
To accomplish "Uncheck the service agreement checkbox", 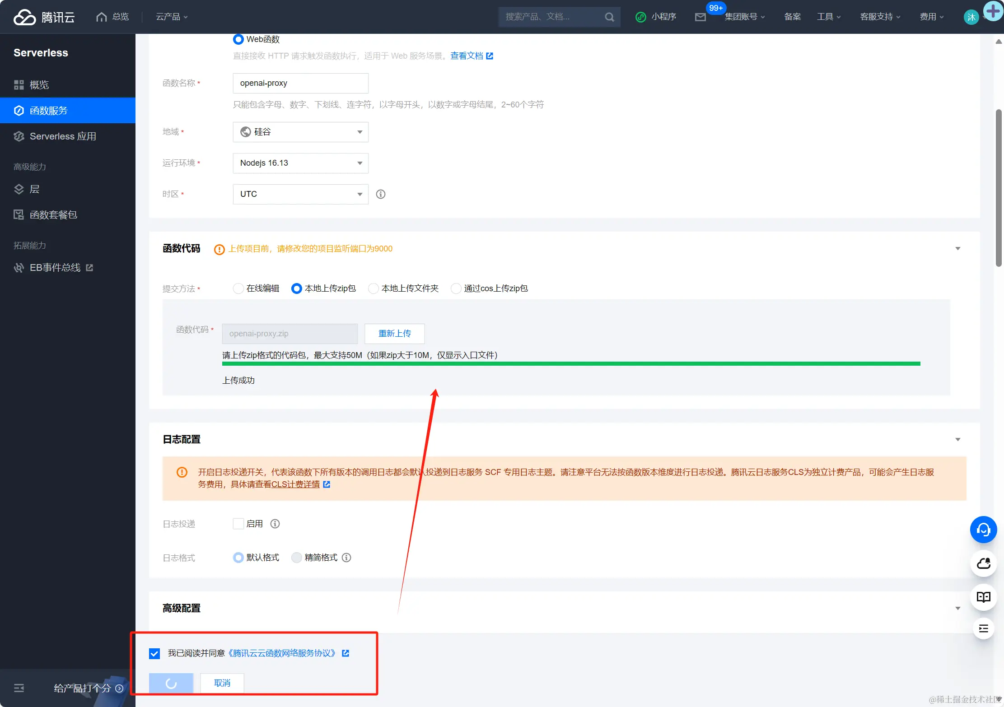I will 154,653.
